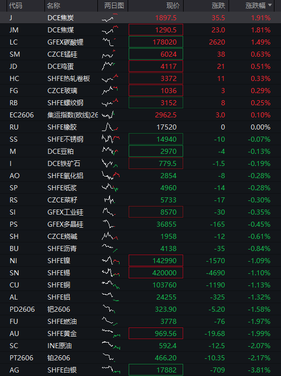Select the boxed 178020 price for 碳酸锂
The height and width of the screenshot is (376, 281).
click(156, 42)
